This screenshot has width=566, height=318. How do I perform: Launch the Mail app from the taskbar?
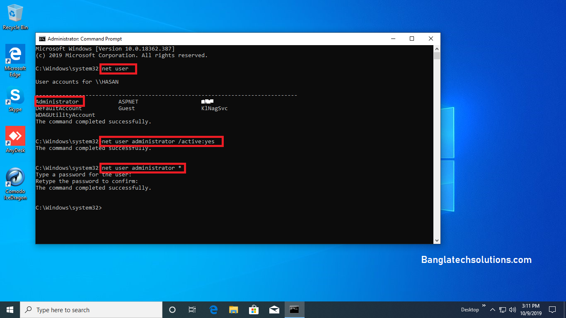pyautogui.click(x=274, y=309)
